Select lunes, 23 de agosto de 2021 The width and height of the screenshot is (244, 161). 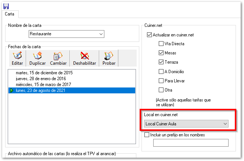[72, 90]
